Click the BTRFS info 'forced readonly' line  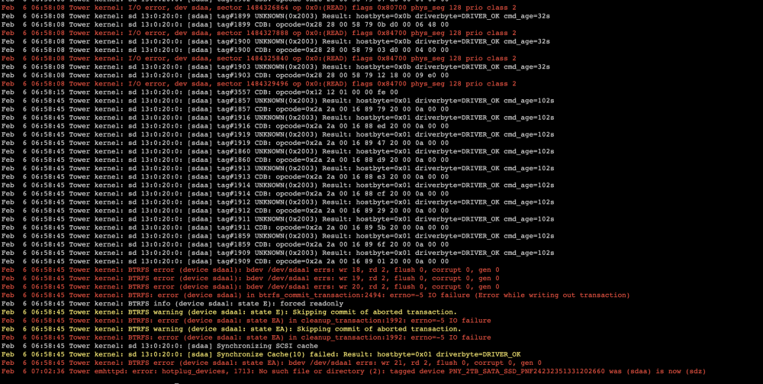click(172, 304)
